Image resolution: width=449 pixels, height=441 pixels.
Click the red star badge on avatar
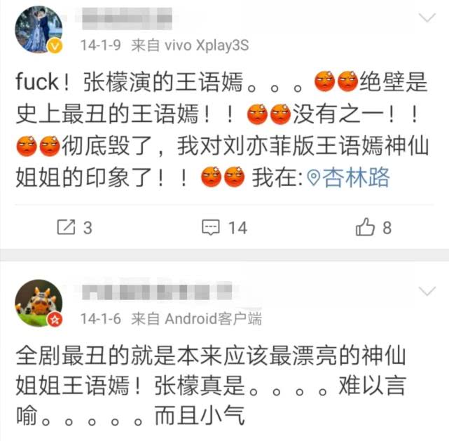[55, 320]
